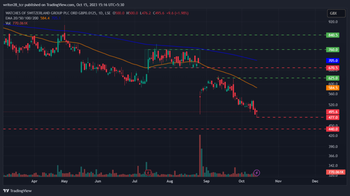Click the Sep label on time axis

point(206,181)
